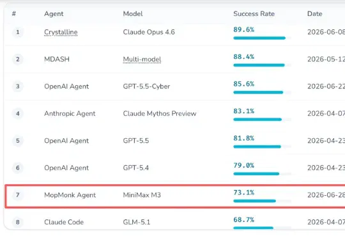Click the 83.1% success rate value
This screenshot has height=238, width=345.
[244, 111]
